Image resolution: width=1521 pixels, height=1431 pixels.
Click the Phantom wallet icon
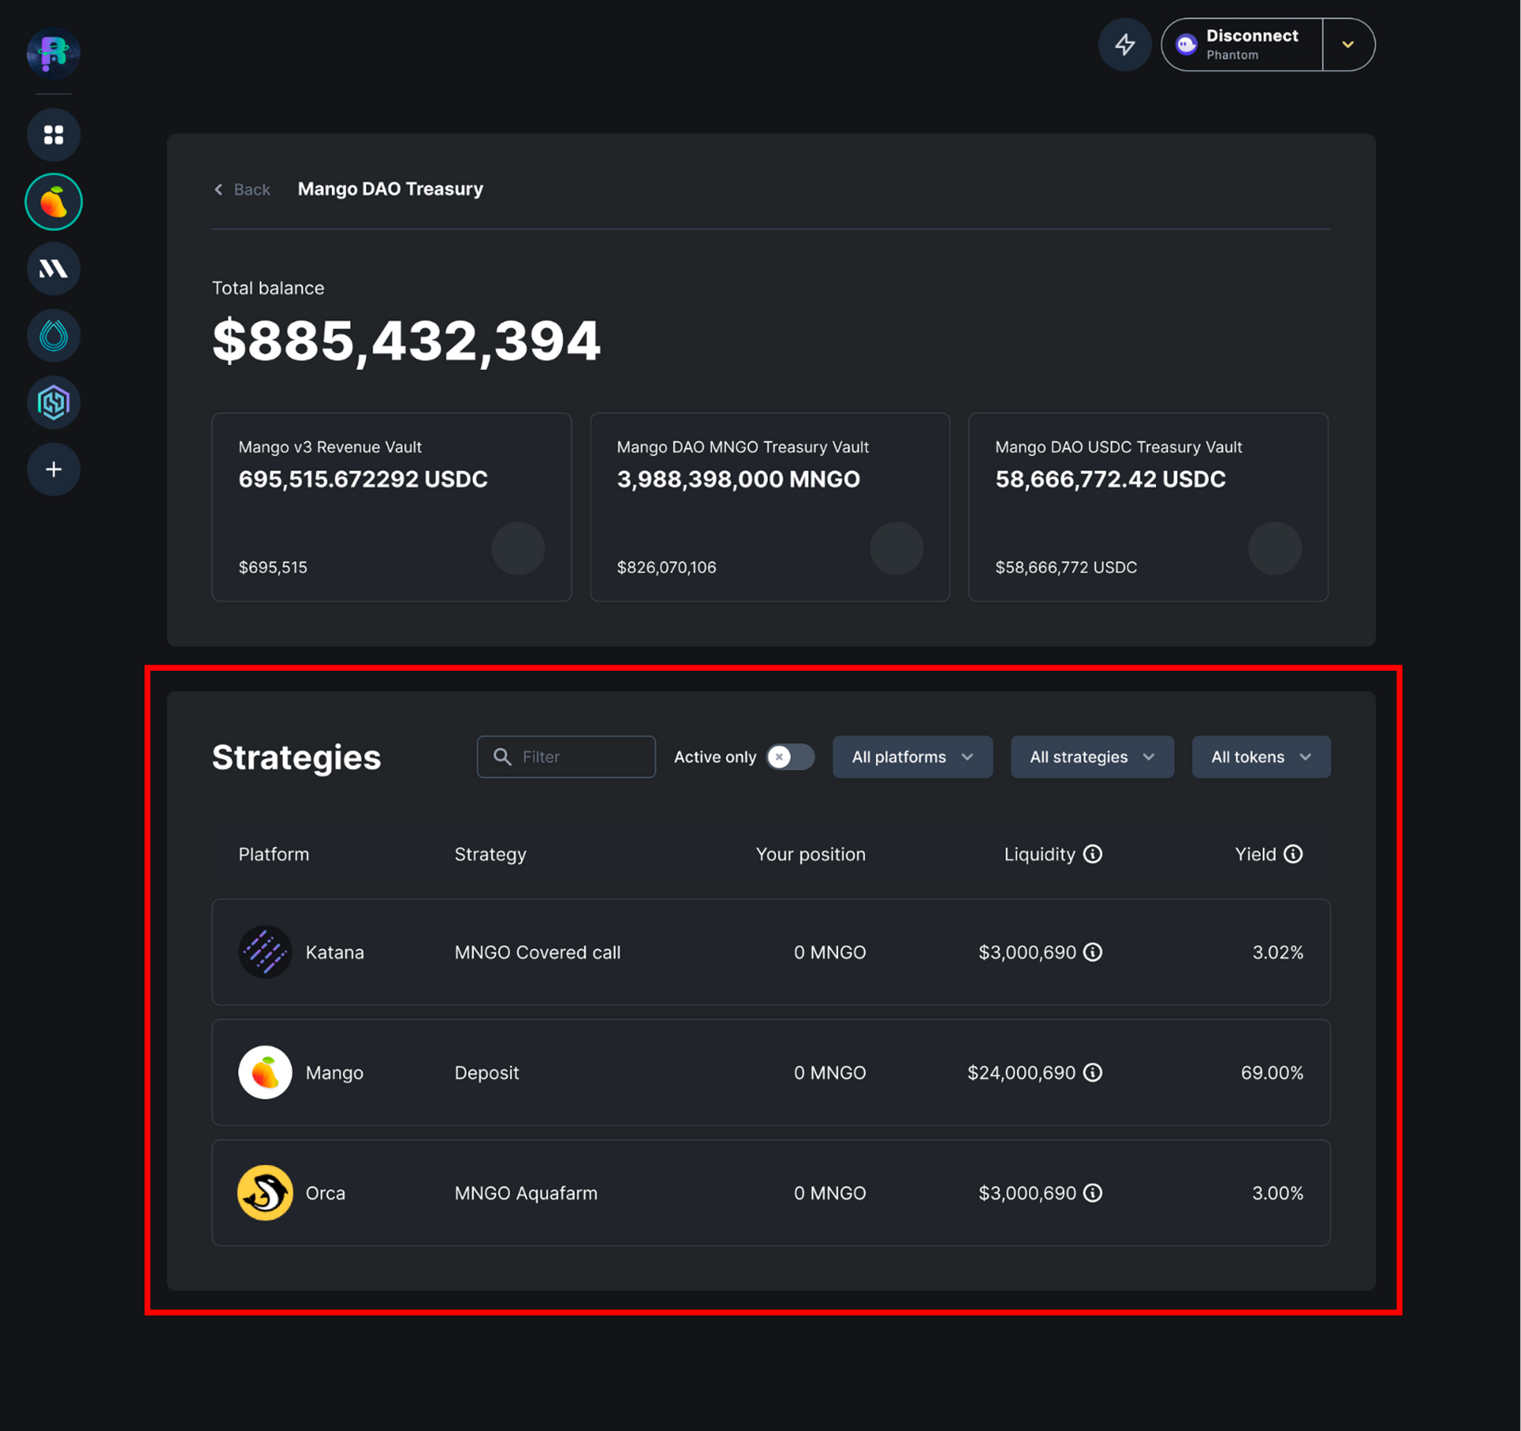click(1186, 44)
